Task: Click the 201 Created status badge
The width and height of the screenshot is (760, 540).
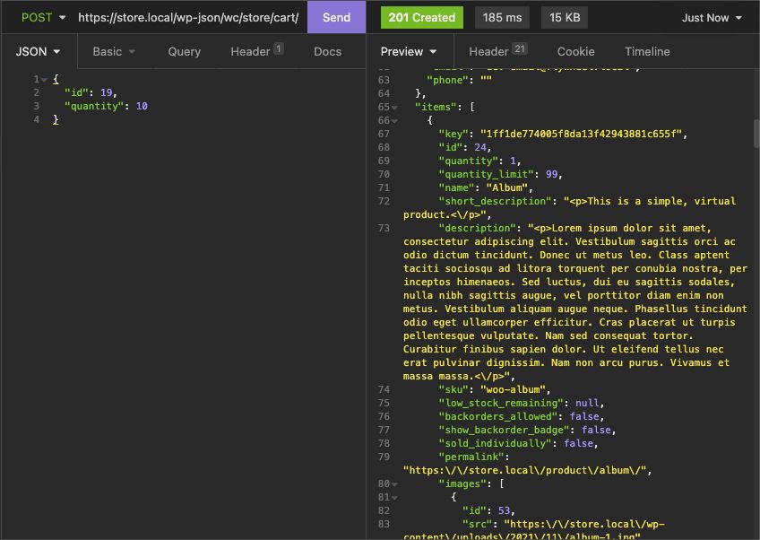Action: click(421, 17)
